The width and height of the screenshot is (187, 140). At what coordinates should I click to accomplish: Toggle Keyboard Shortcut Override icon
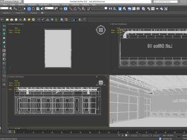pyautogui.click(x=65, y=9)
